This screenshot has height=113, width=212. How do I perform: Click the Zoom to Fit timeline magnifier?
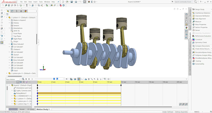[180, 104]
